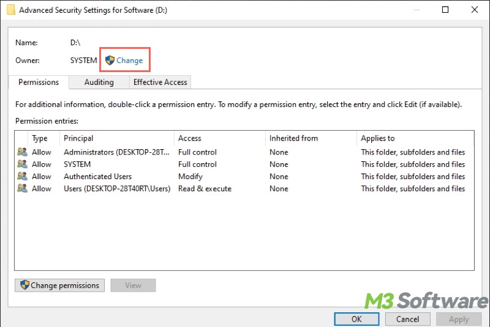490x327 pixels.
Task: Click Applies to value in Users (DESKTOP-28T40RT\Users) row
Action: point(413,189)
